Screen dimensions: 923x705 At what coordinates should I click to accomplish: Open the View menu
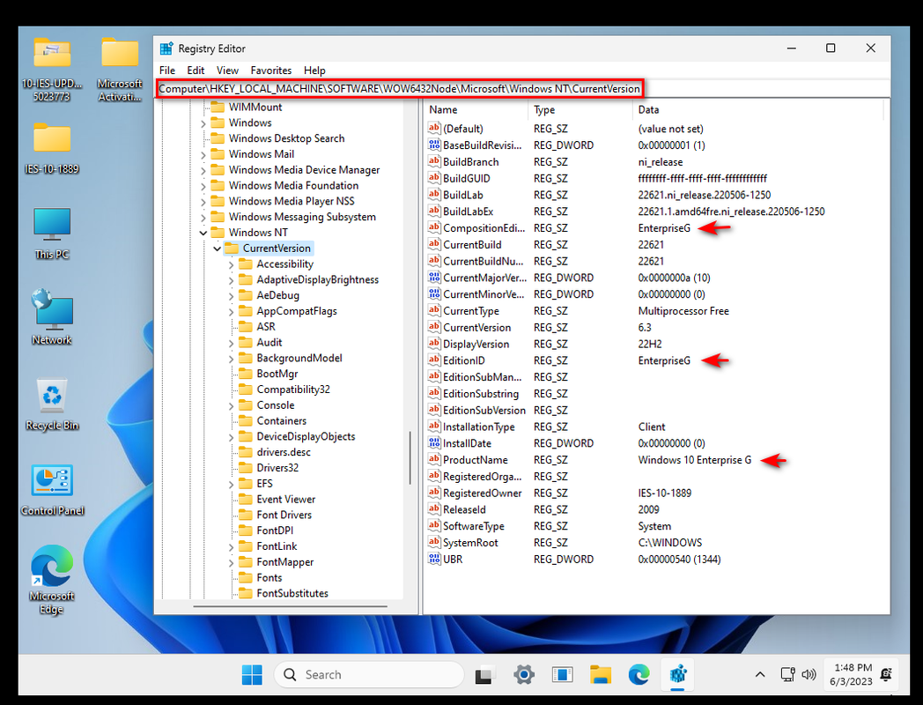click(227, 70)
